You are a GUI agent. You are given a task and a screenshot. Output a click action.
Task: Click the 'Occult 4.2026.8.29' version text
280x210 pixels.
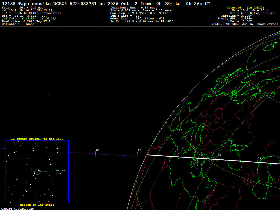pos(17,209)
